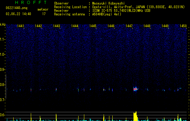
Task: Click the 1447 time marker
Action: (129, 26)
